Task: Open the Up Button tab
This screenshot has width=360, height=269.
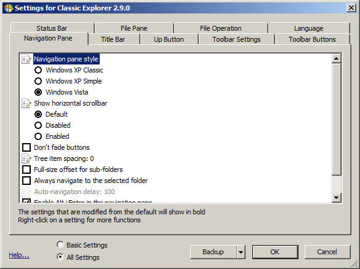Action: click(169, 39)
